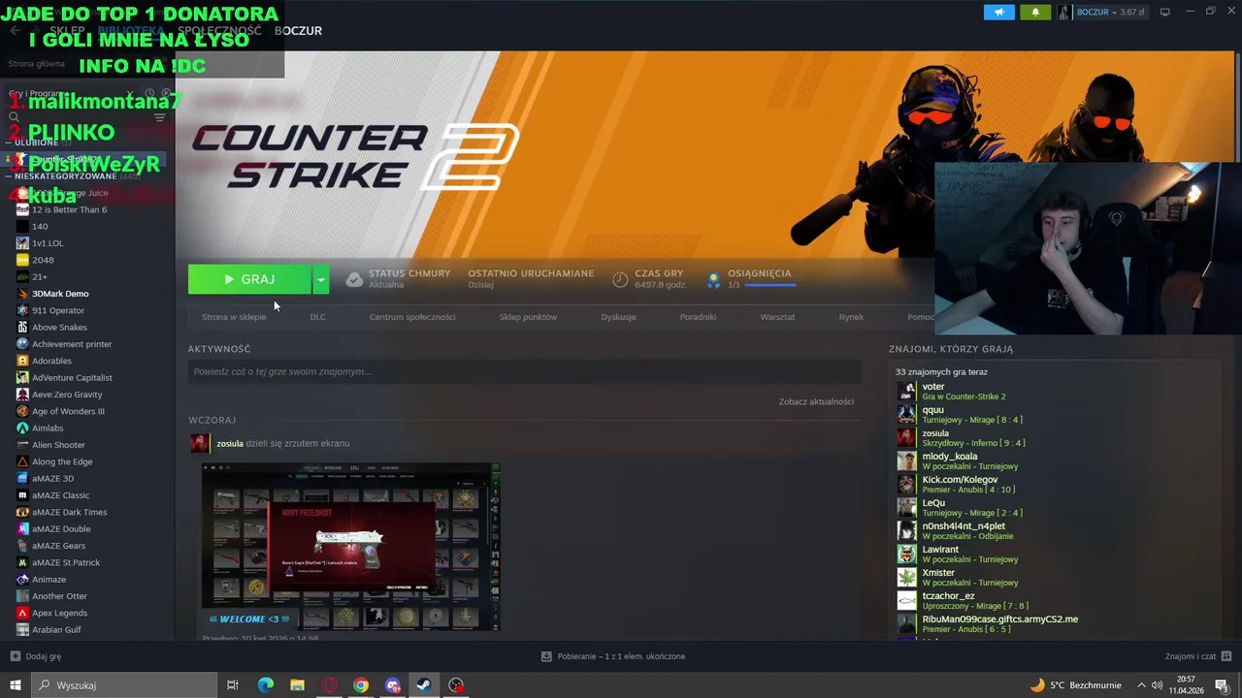Select aMAZE St.Patrick in library
The image size is (1242, 698).
[66, 562]
